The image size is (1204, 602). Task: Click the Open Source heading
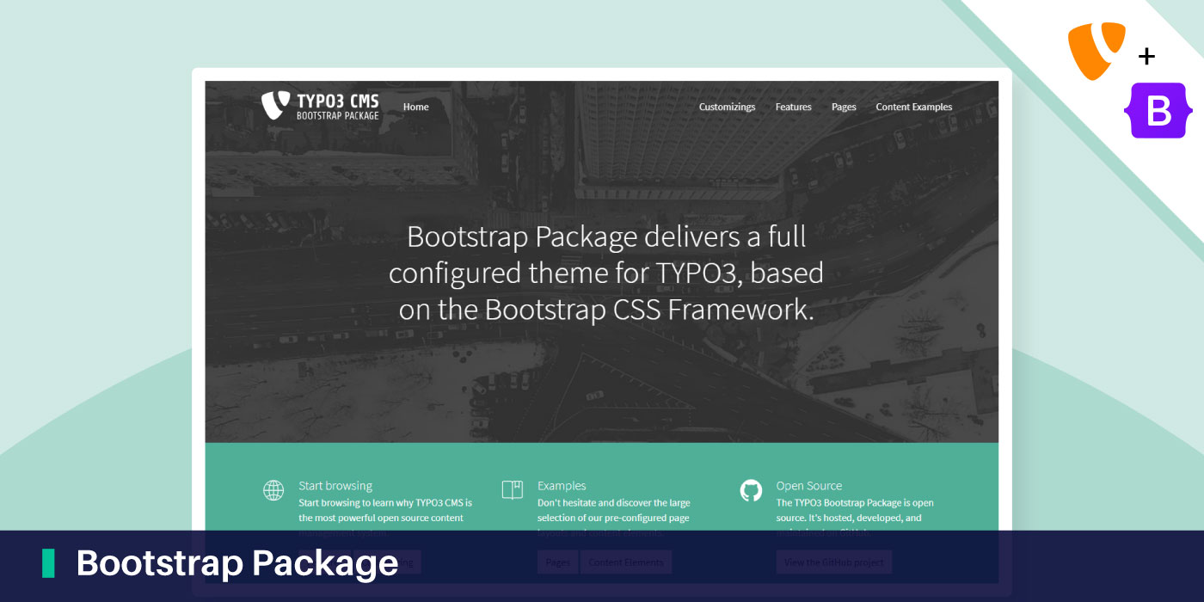[809, 486]
